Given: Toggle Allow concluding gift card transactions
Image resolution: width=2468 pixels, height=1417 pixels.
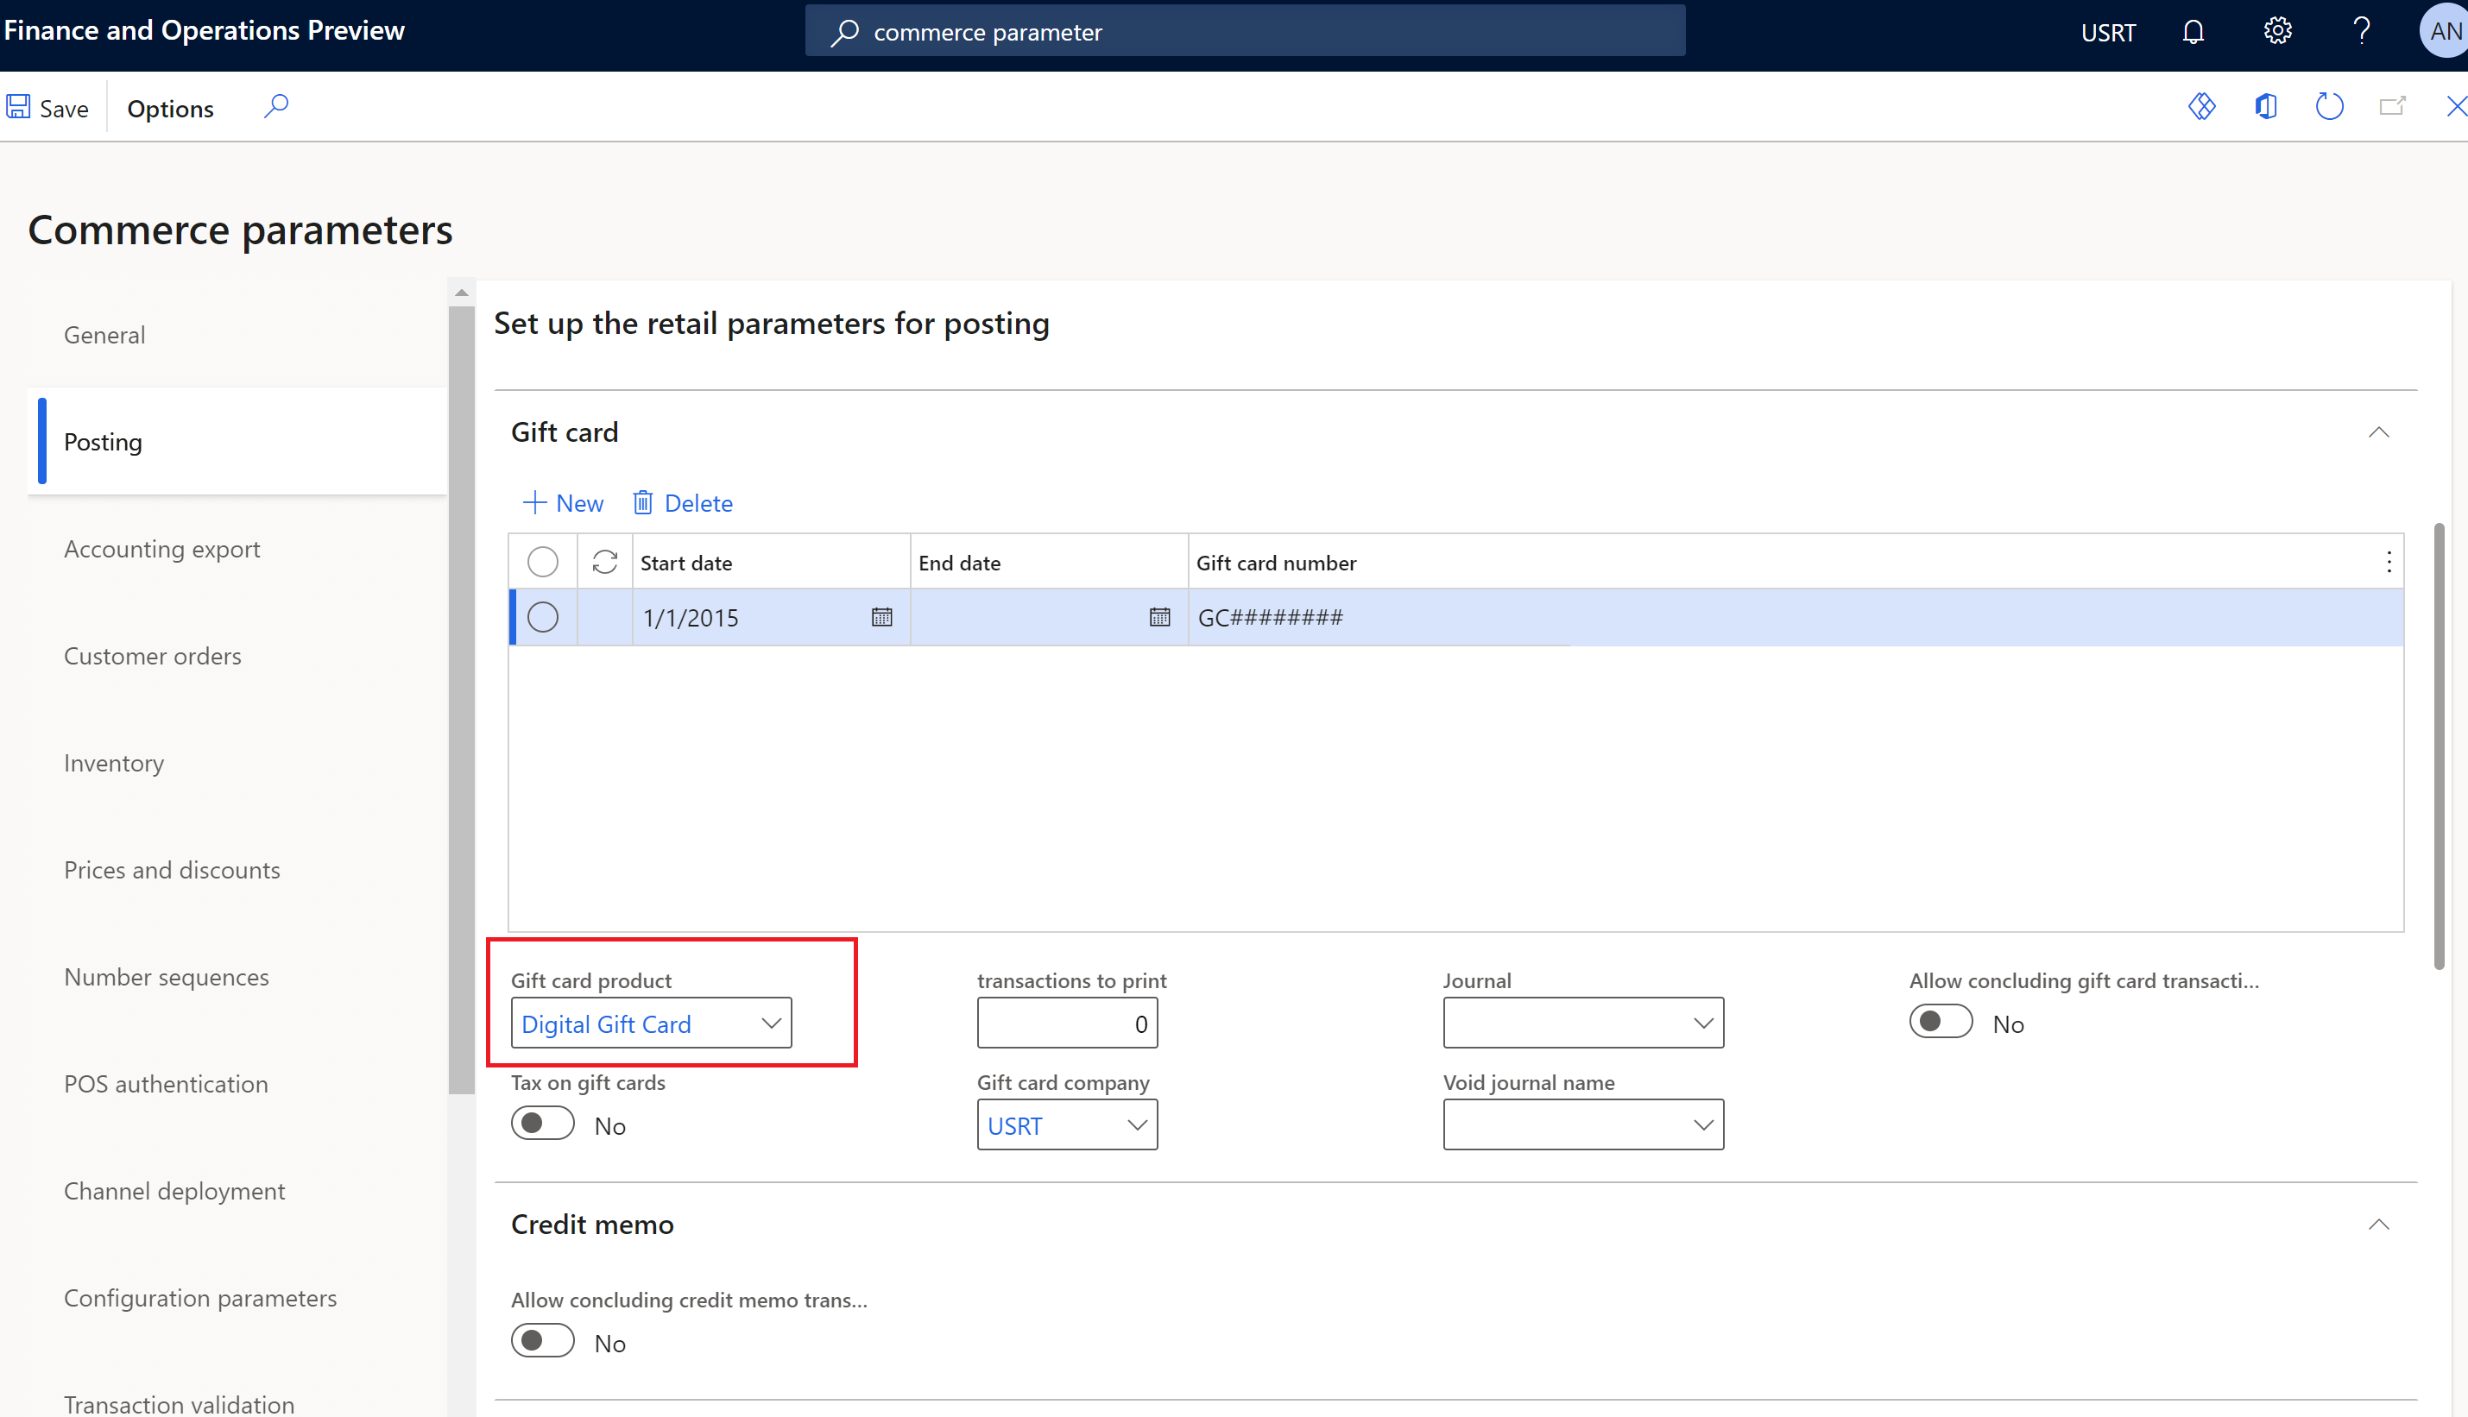Looking at the screenshot, I should pos(1939,1022).
